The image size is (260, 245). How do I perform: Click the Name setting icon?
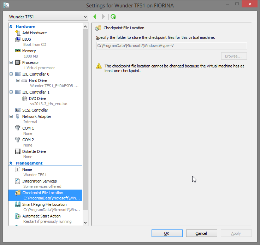point(18,169)
